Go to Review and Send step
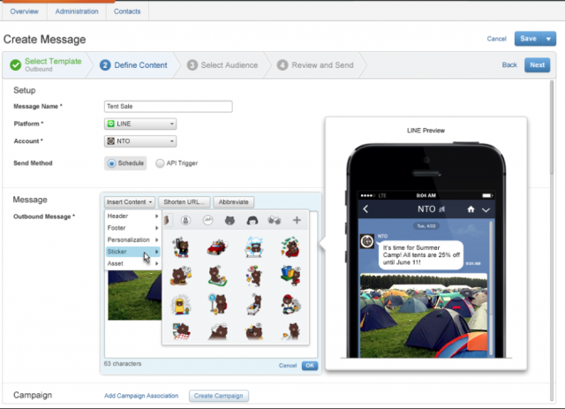This screenshot has width=565, height=409. 315,64
